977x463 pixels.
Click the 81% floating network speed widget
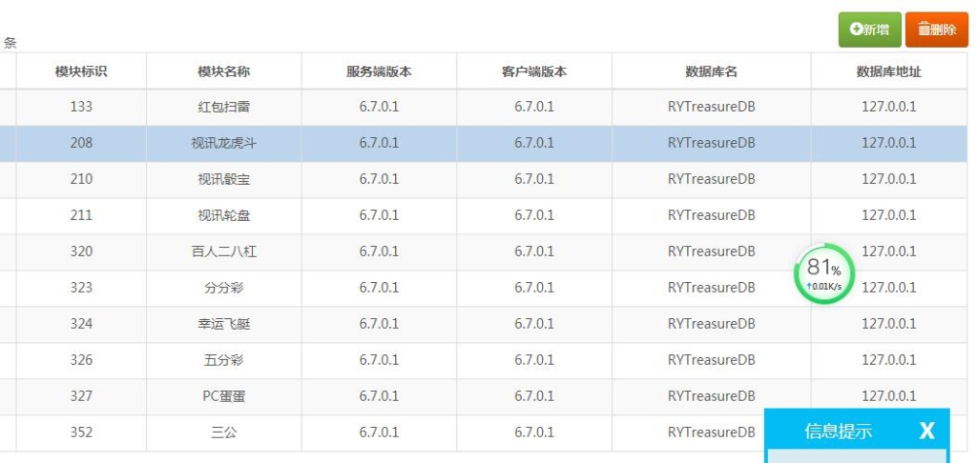(824, 274)
